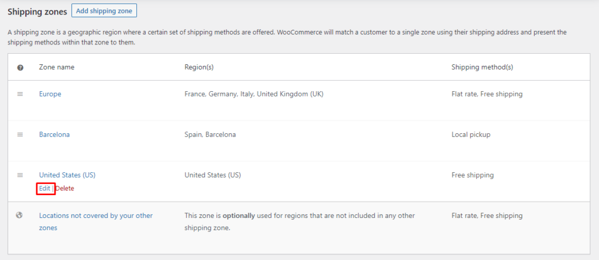Click the France, Germany, Italy regions text
The width and height of the screenshot is (599, 260).
click(254, 94)
